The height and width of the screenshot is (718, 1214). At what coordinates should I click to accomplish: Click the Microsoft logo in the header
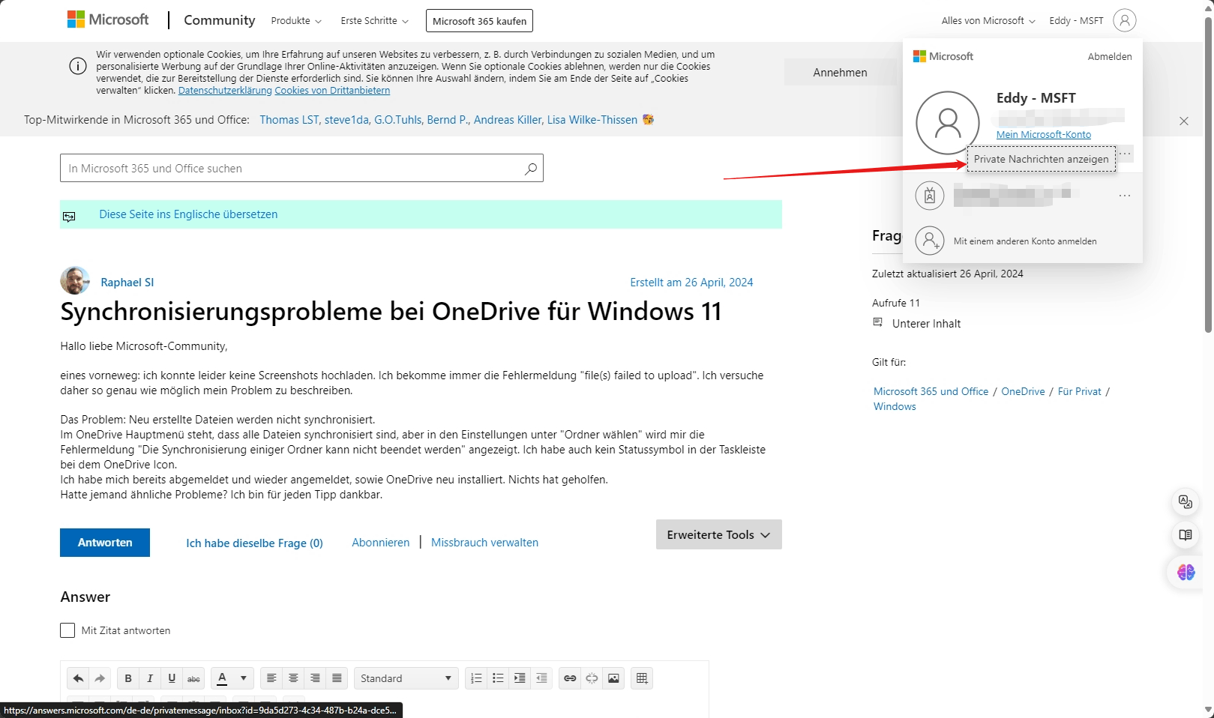tap(108, 19)
